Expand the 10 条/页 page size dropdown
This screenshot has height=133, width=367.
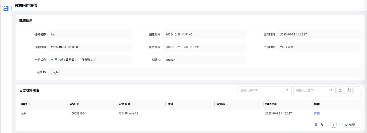tap(352, 125)
